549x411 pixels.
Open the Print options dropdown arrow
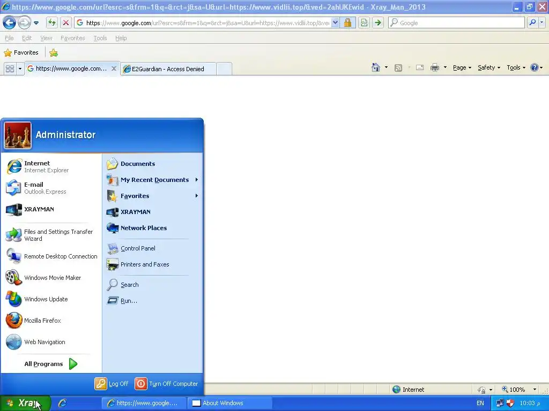point(445,67)
